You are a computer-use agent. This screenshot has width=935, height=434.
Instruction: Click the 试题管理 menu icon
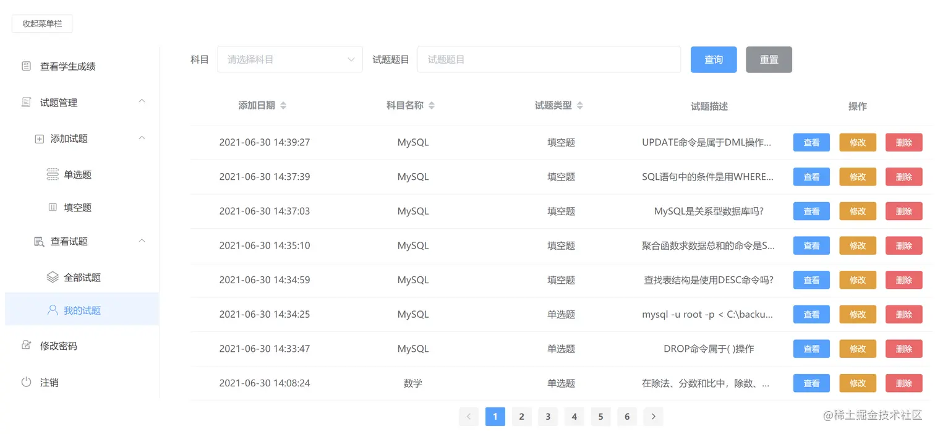point(26,102)
